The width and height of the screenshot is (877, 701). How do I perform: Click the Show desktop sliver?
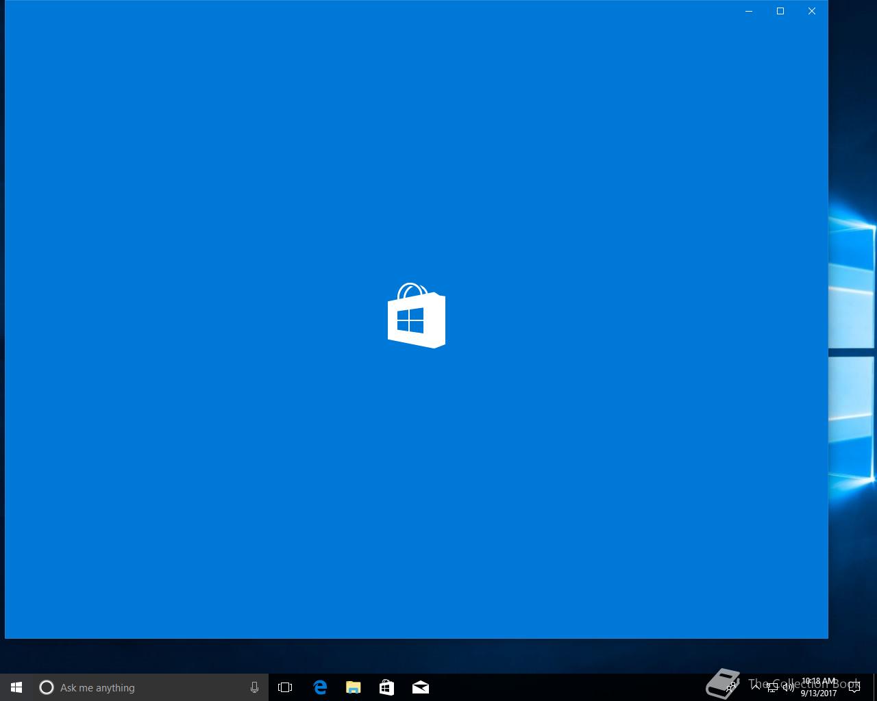coord(875,687)
